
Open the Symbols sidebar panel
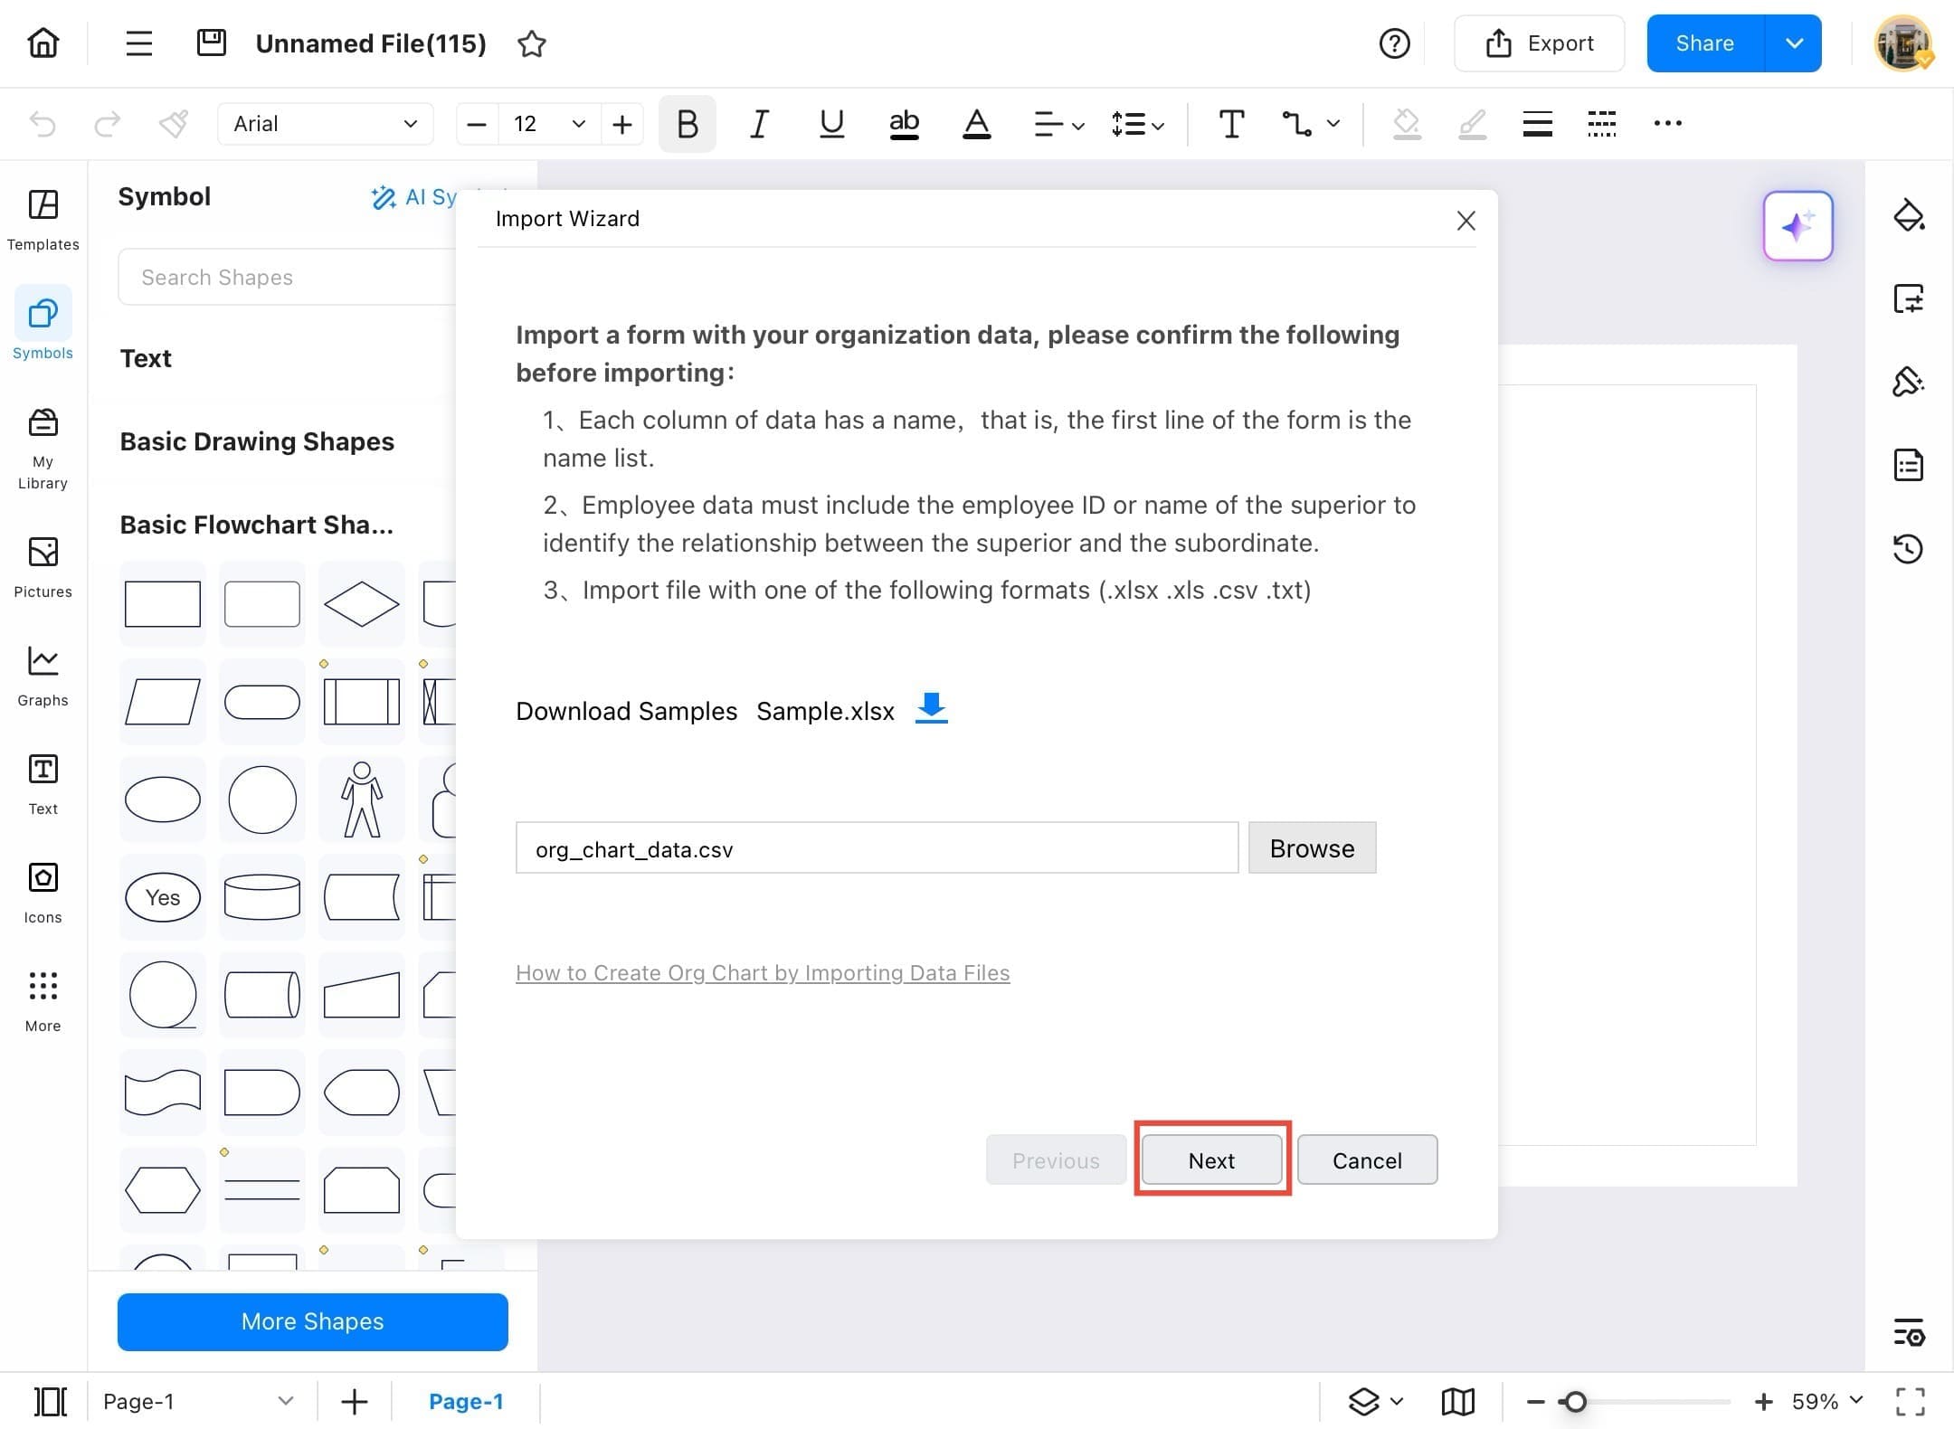(x=43, y=324)
